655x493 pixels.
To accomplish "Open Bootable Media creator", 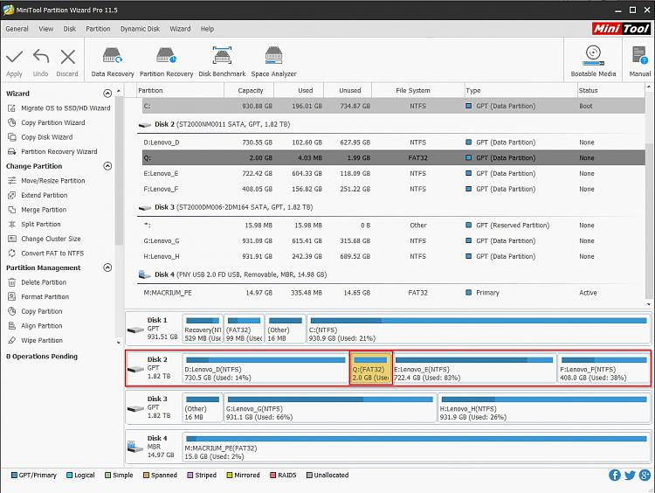I will click(593, 61).
